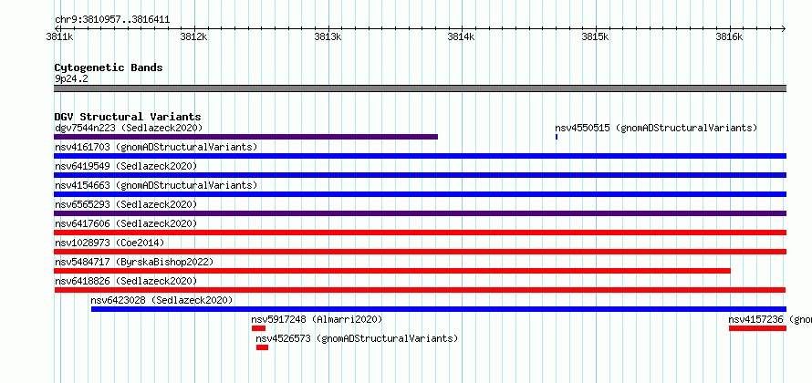Click the 3815k ruler position
This screenshot has height=383, width=812.
(x=595, y=37)
